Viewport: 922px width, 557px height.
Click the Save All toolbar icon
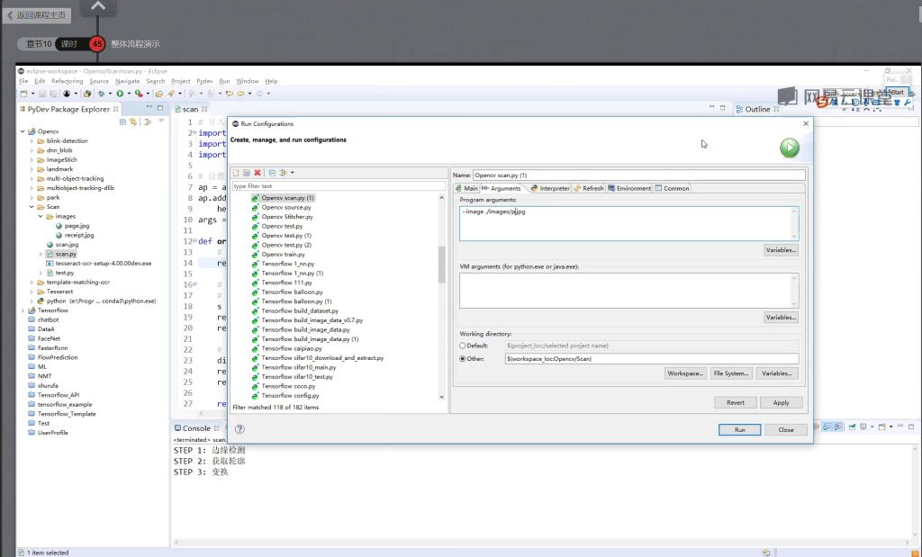(53, 94)
